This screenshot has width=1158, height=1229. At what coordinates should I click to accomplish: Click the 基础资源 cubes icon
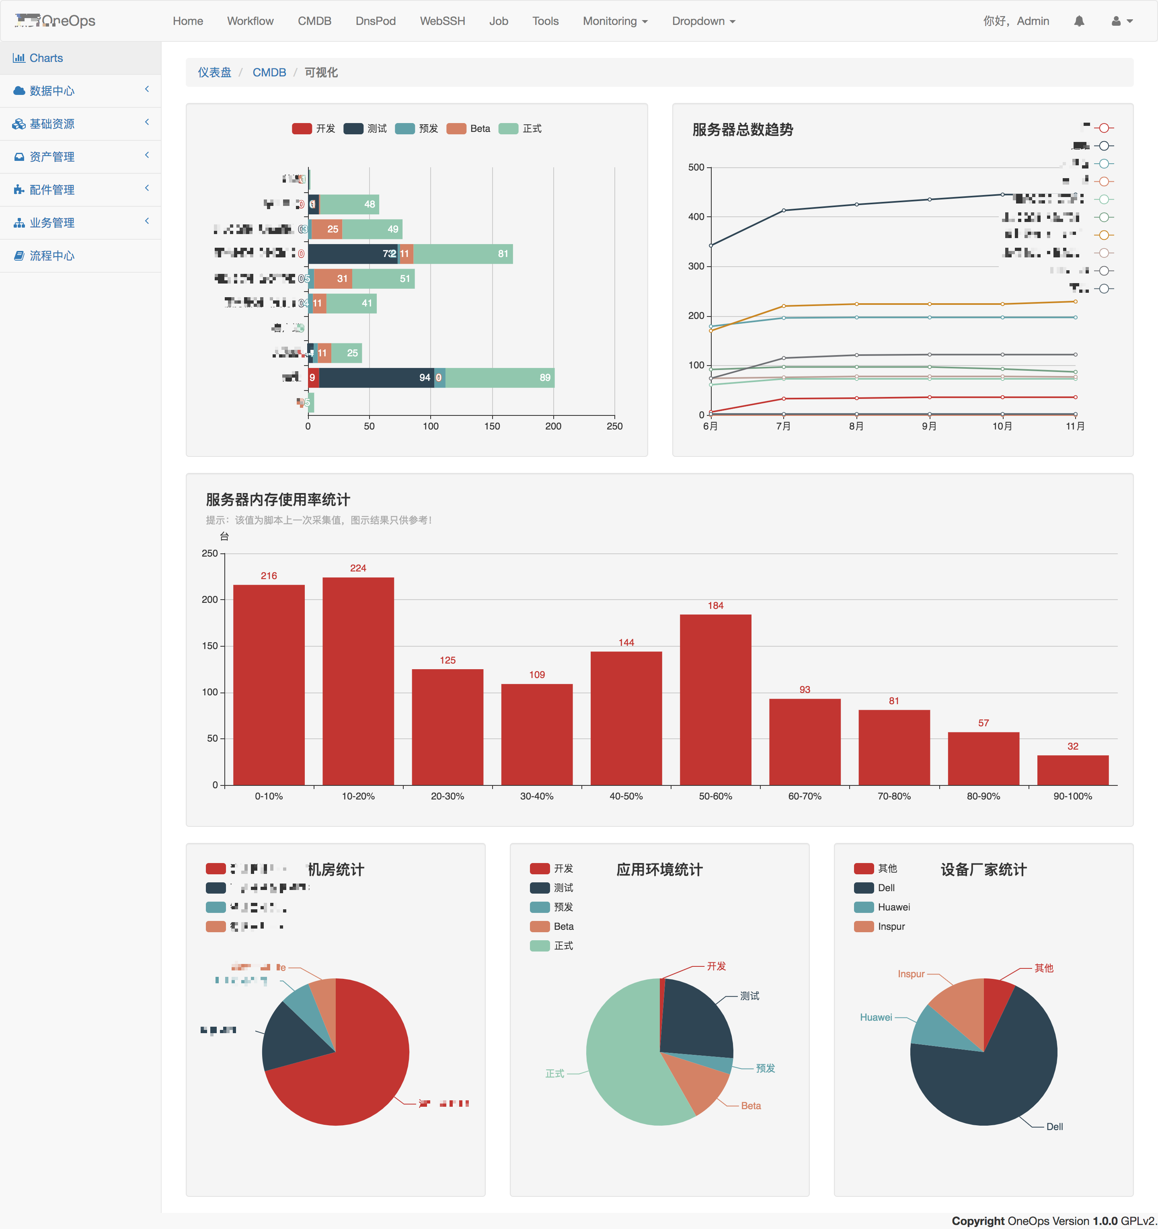coord(19,123)
